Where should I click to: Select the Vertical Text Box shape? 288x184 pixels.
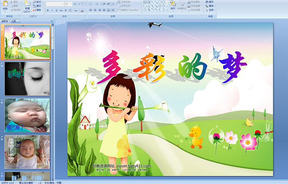tap(149, 2)
